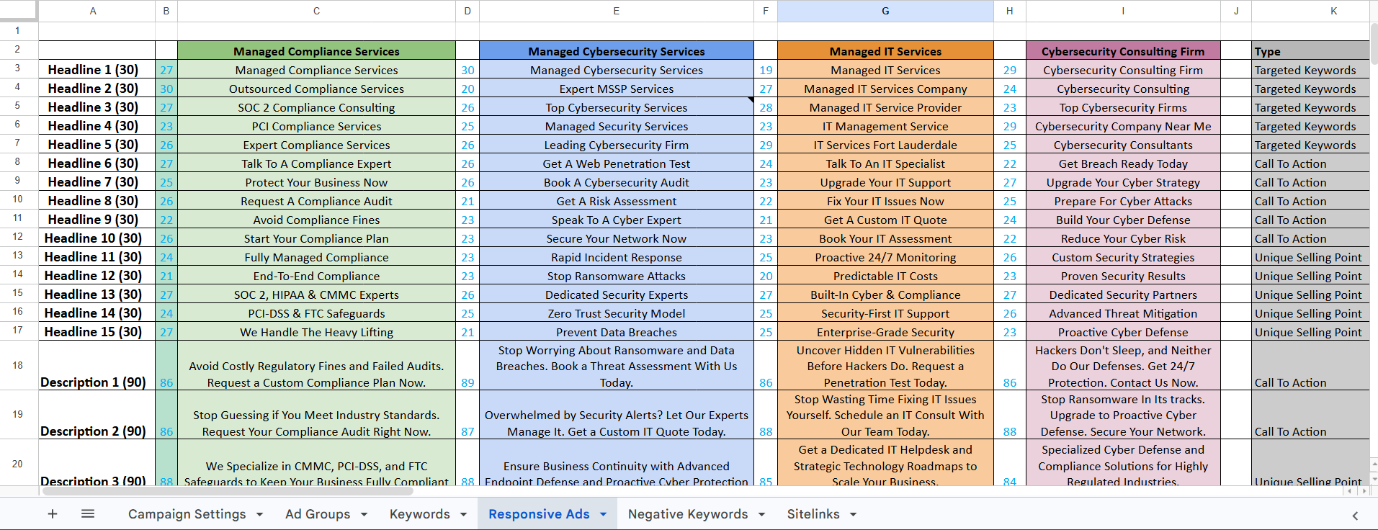Select the Uncover Hidden IT Vulnerabilities description cell

885,365
